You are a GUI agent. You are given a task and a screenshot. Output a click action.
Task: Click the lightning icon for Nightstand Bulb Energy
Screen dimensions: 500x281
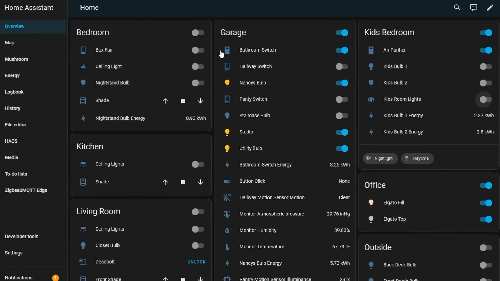[x=83, y=118]
